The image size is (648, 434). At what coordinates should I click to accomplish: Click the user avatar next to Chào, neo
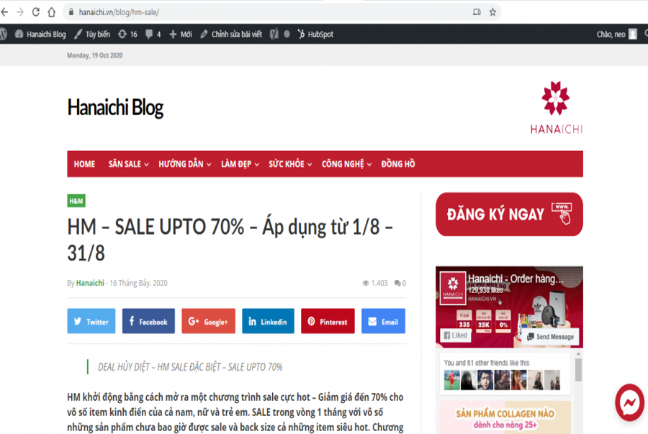632,34
